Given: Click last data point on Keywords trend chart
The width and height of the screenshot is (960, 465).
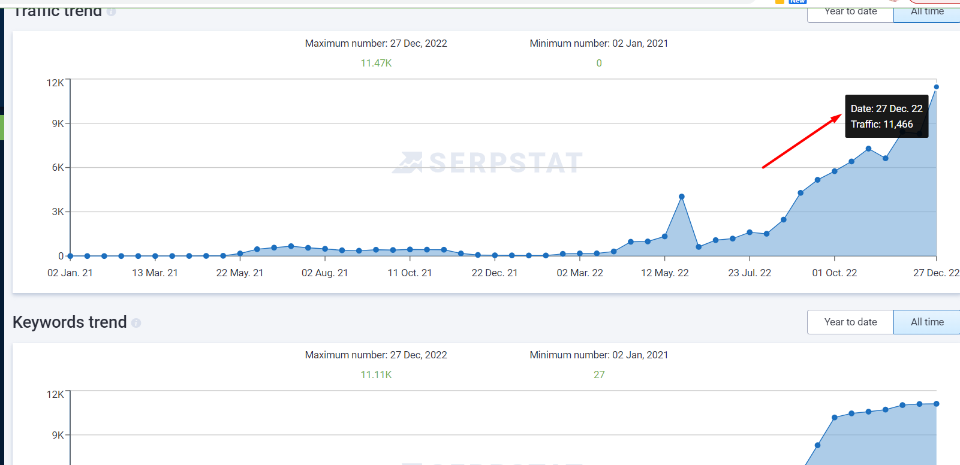Looking at the screenshot, I should coord(936,404).
